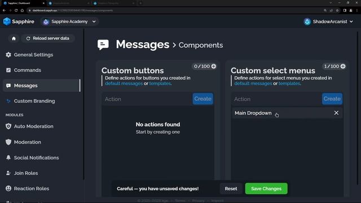Click Reload server data button
361x203 pixels.
(x=48, y=38)
